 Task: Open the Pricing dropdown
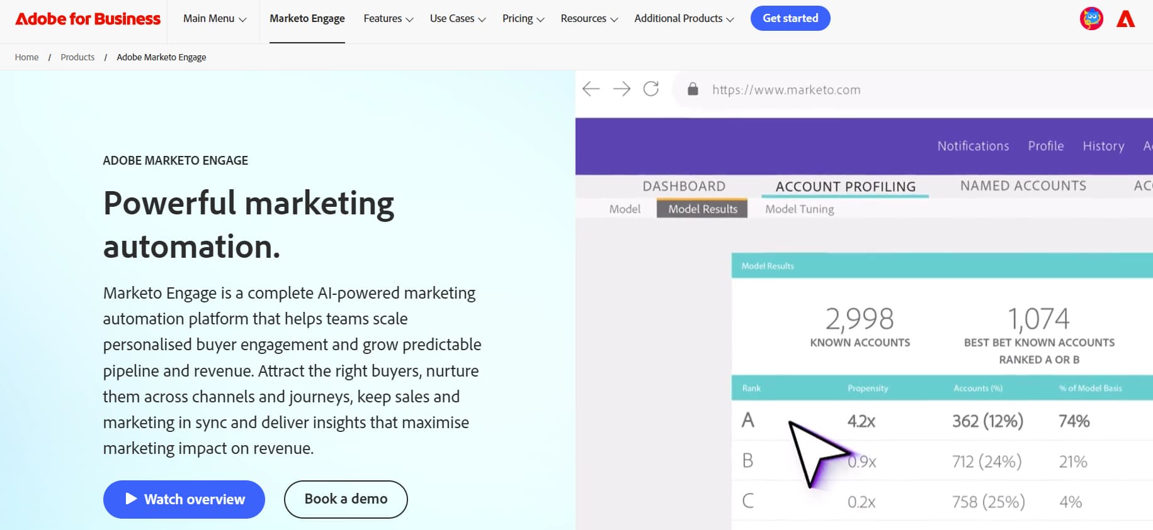[x=523, y=19]
